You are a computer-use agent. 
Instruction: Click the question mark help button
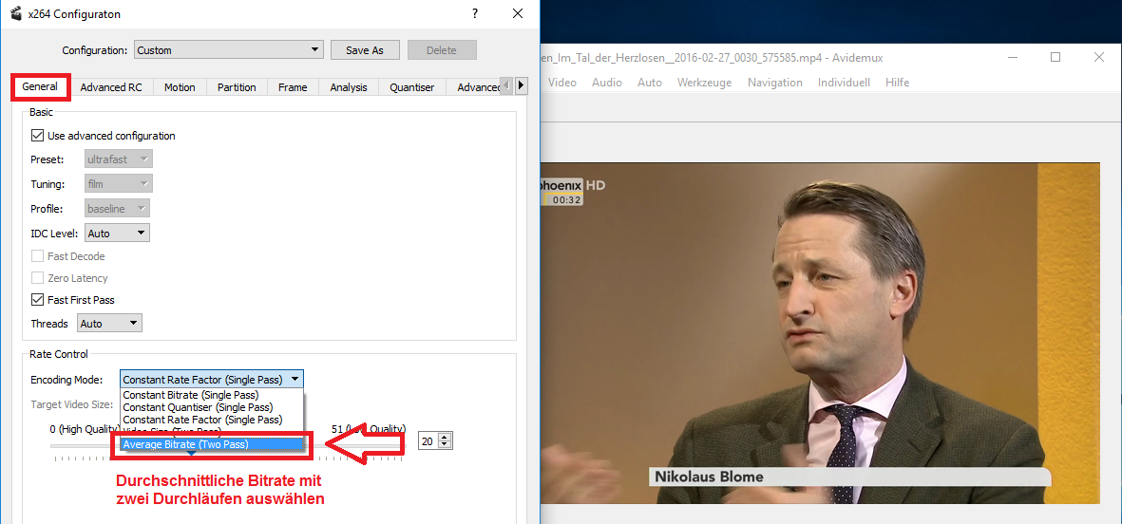(474, 14)
